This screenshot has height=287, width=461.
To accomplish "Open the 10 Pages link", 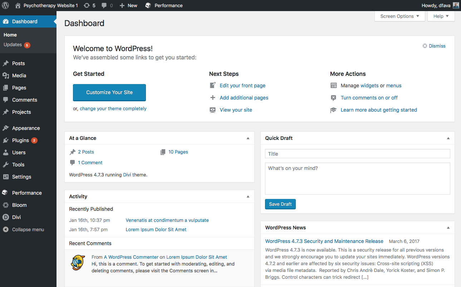I will pos(178,152).
